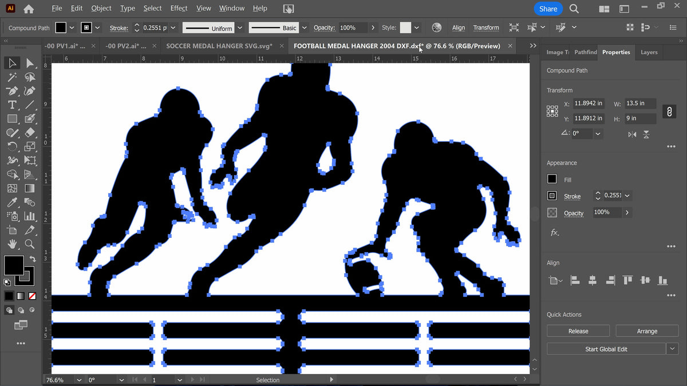The height and width of the screenshot is (386, 687).
Task: Select the Free Transform tool
Action: (x=30, y=161)
